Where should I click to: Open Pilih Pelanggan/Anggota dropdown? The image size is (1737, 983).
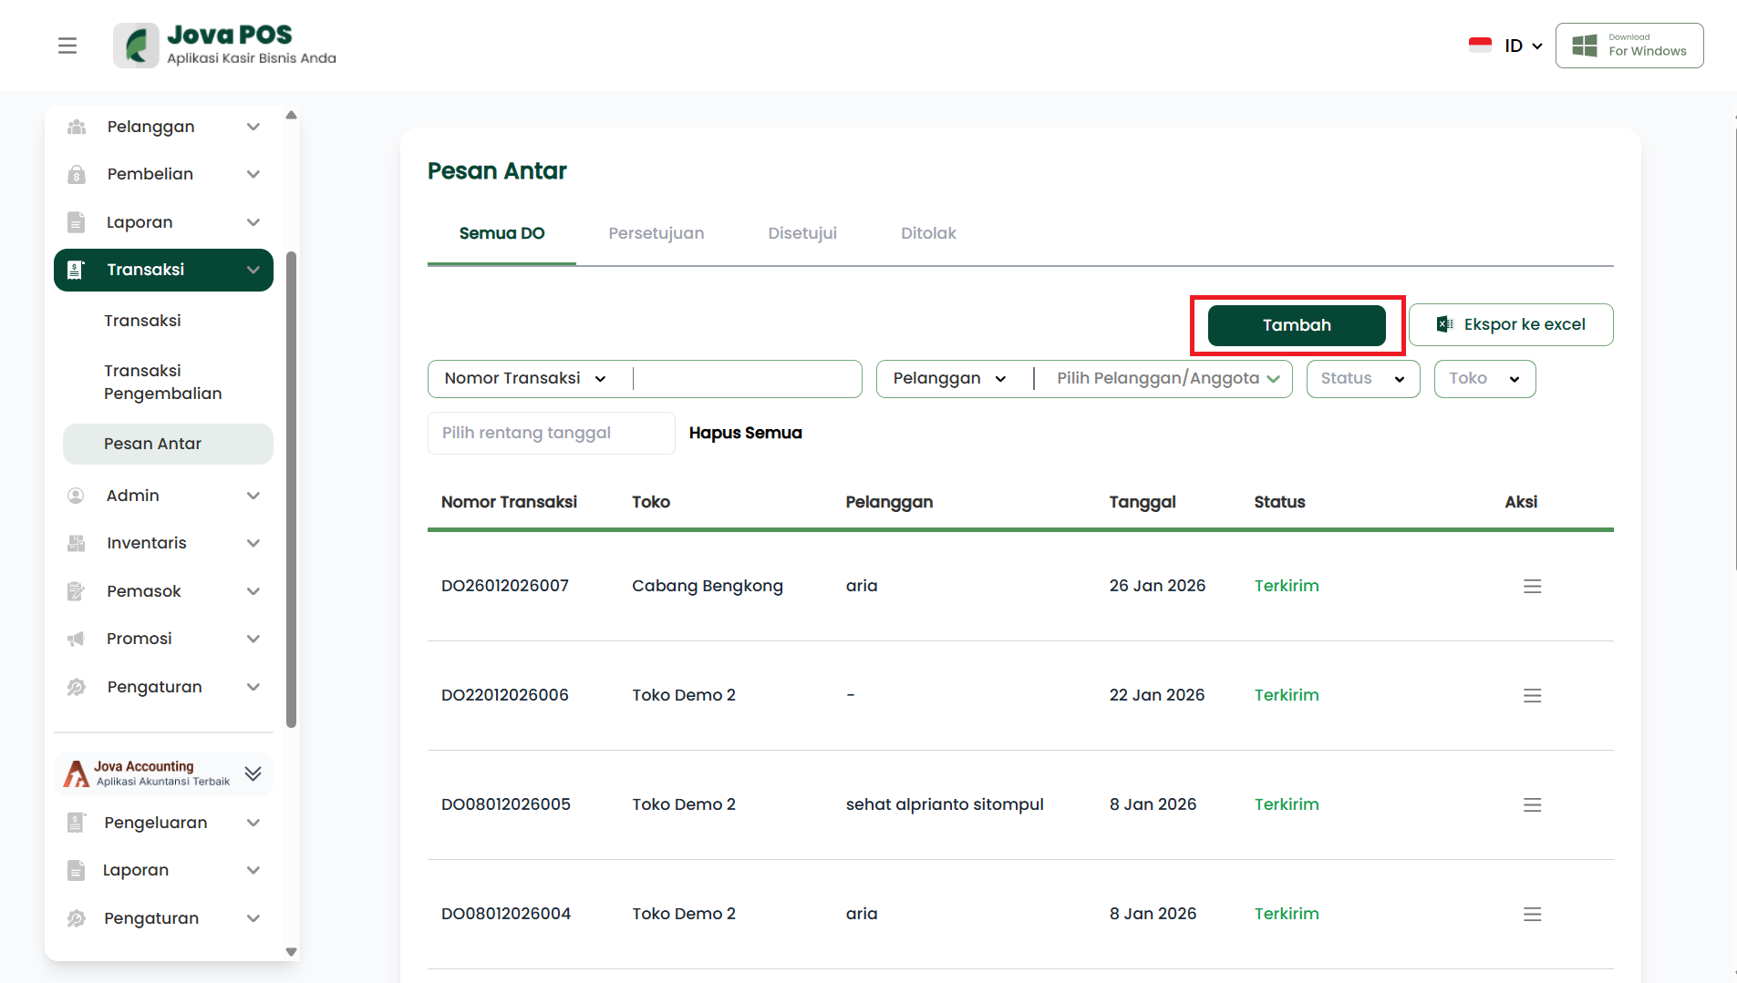[x=1167, y=379]
